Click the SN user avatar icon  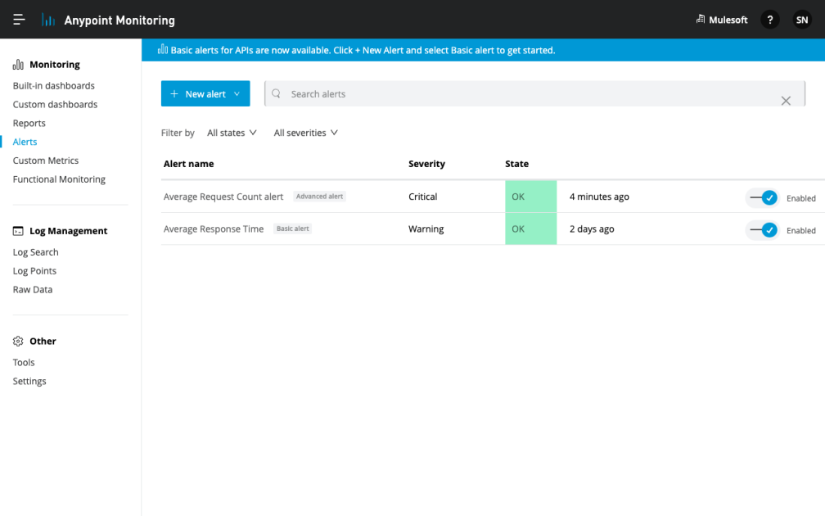click(801, 20)
